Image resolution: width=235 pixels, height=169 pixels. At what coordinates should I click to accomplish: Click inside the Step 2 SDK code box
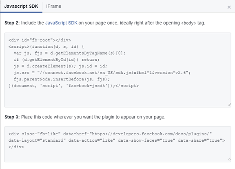(117, 70)
